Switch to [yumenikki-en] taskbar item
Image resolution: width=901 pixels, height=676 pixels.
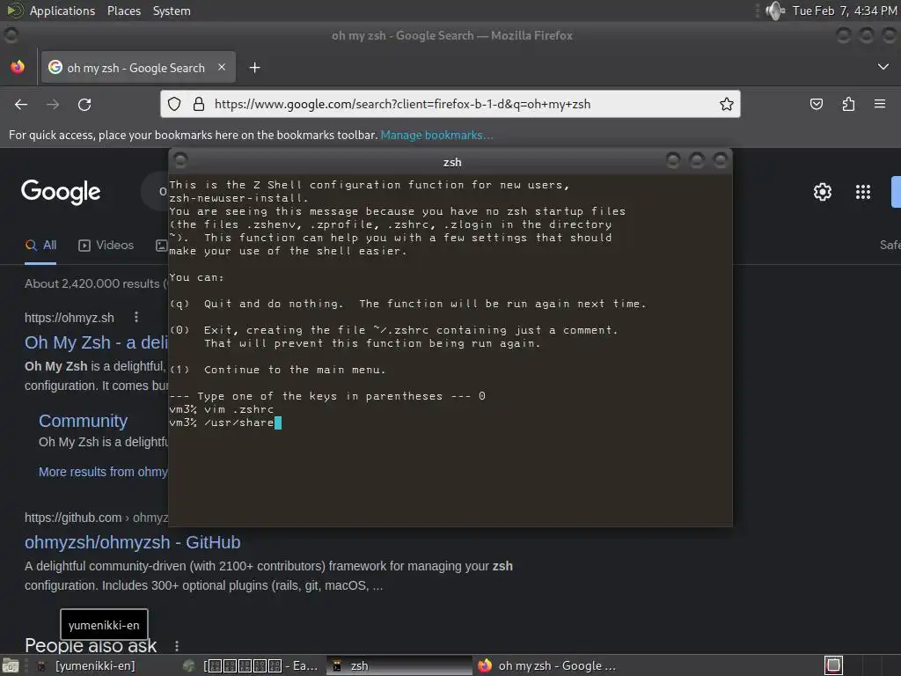95,665
